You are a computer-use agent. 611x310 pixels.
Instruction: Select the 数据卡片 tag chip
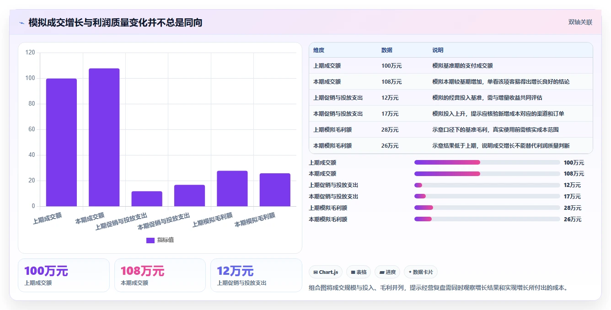click(421, 272)
